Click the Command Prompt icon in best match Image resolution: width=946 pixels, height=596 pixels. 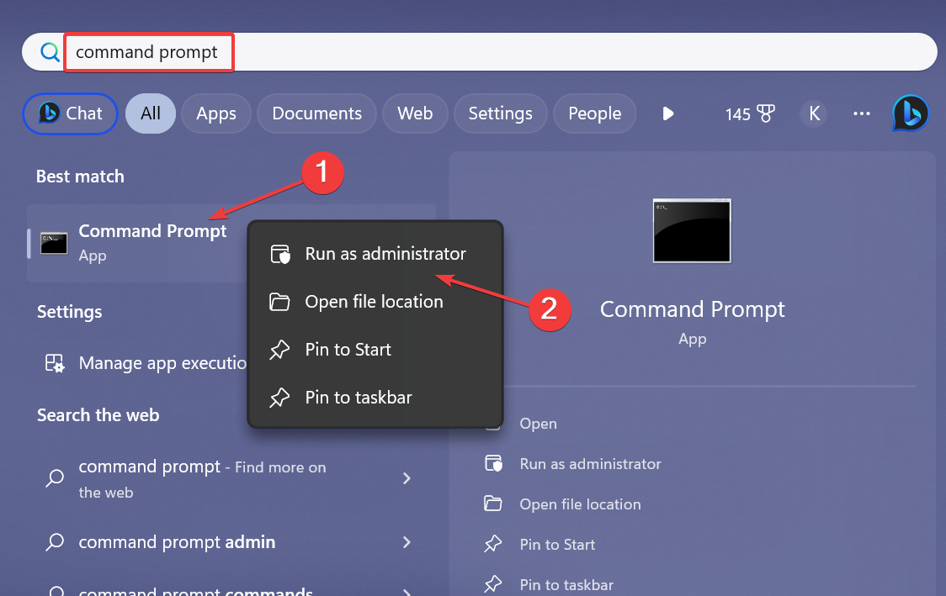[x=54, y=243]
